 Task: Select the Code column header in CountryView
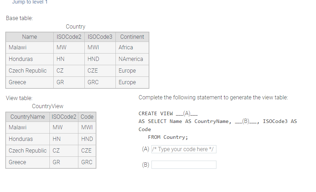tap(87, 117)
